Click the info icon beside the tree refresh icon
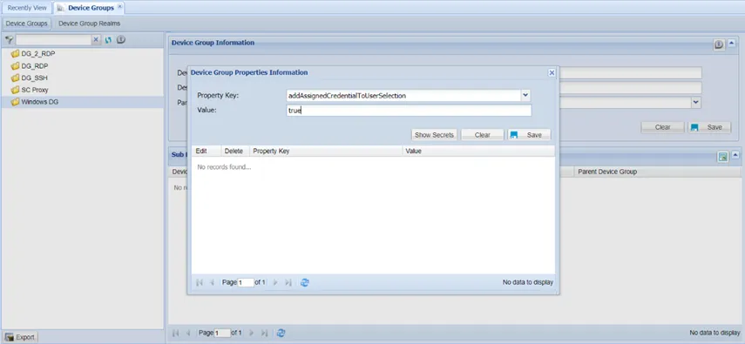 [x=121, y=40]
